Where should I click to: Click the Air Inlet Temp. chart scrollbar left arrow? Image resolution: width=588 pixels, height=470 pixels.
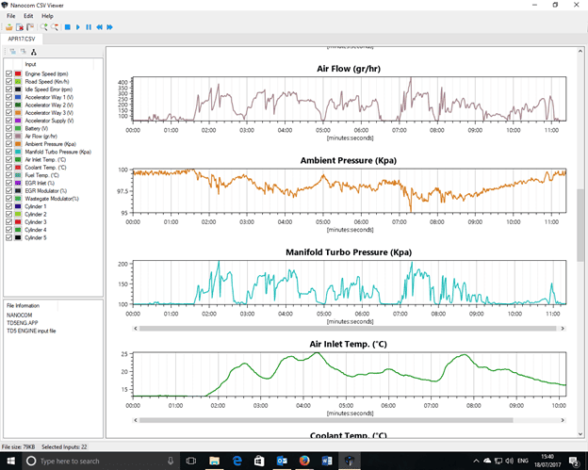[x=136, y=420]
